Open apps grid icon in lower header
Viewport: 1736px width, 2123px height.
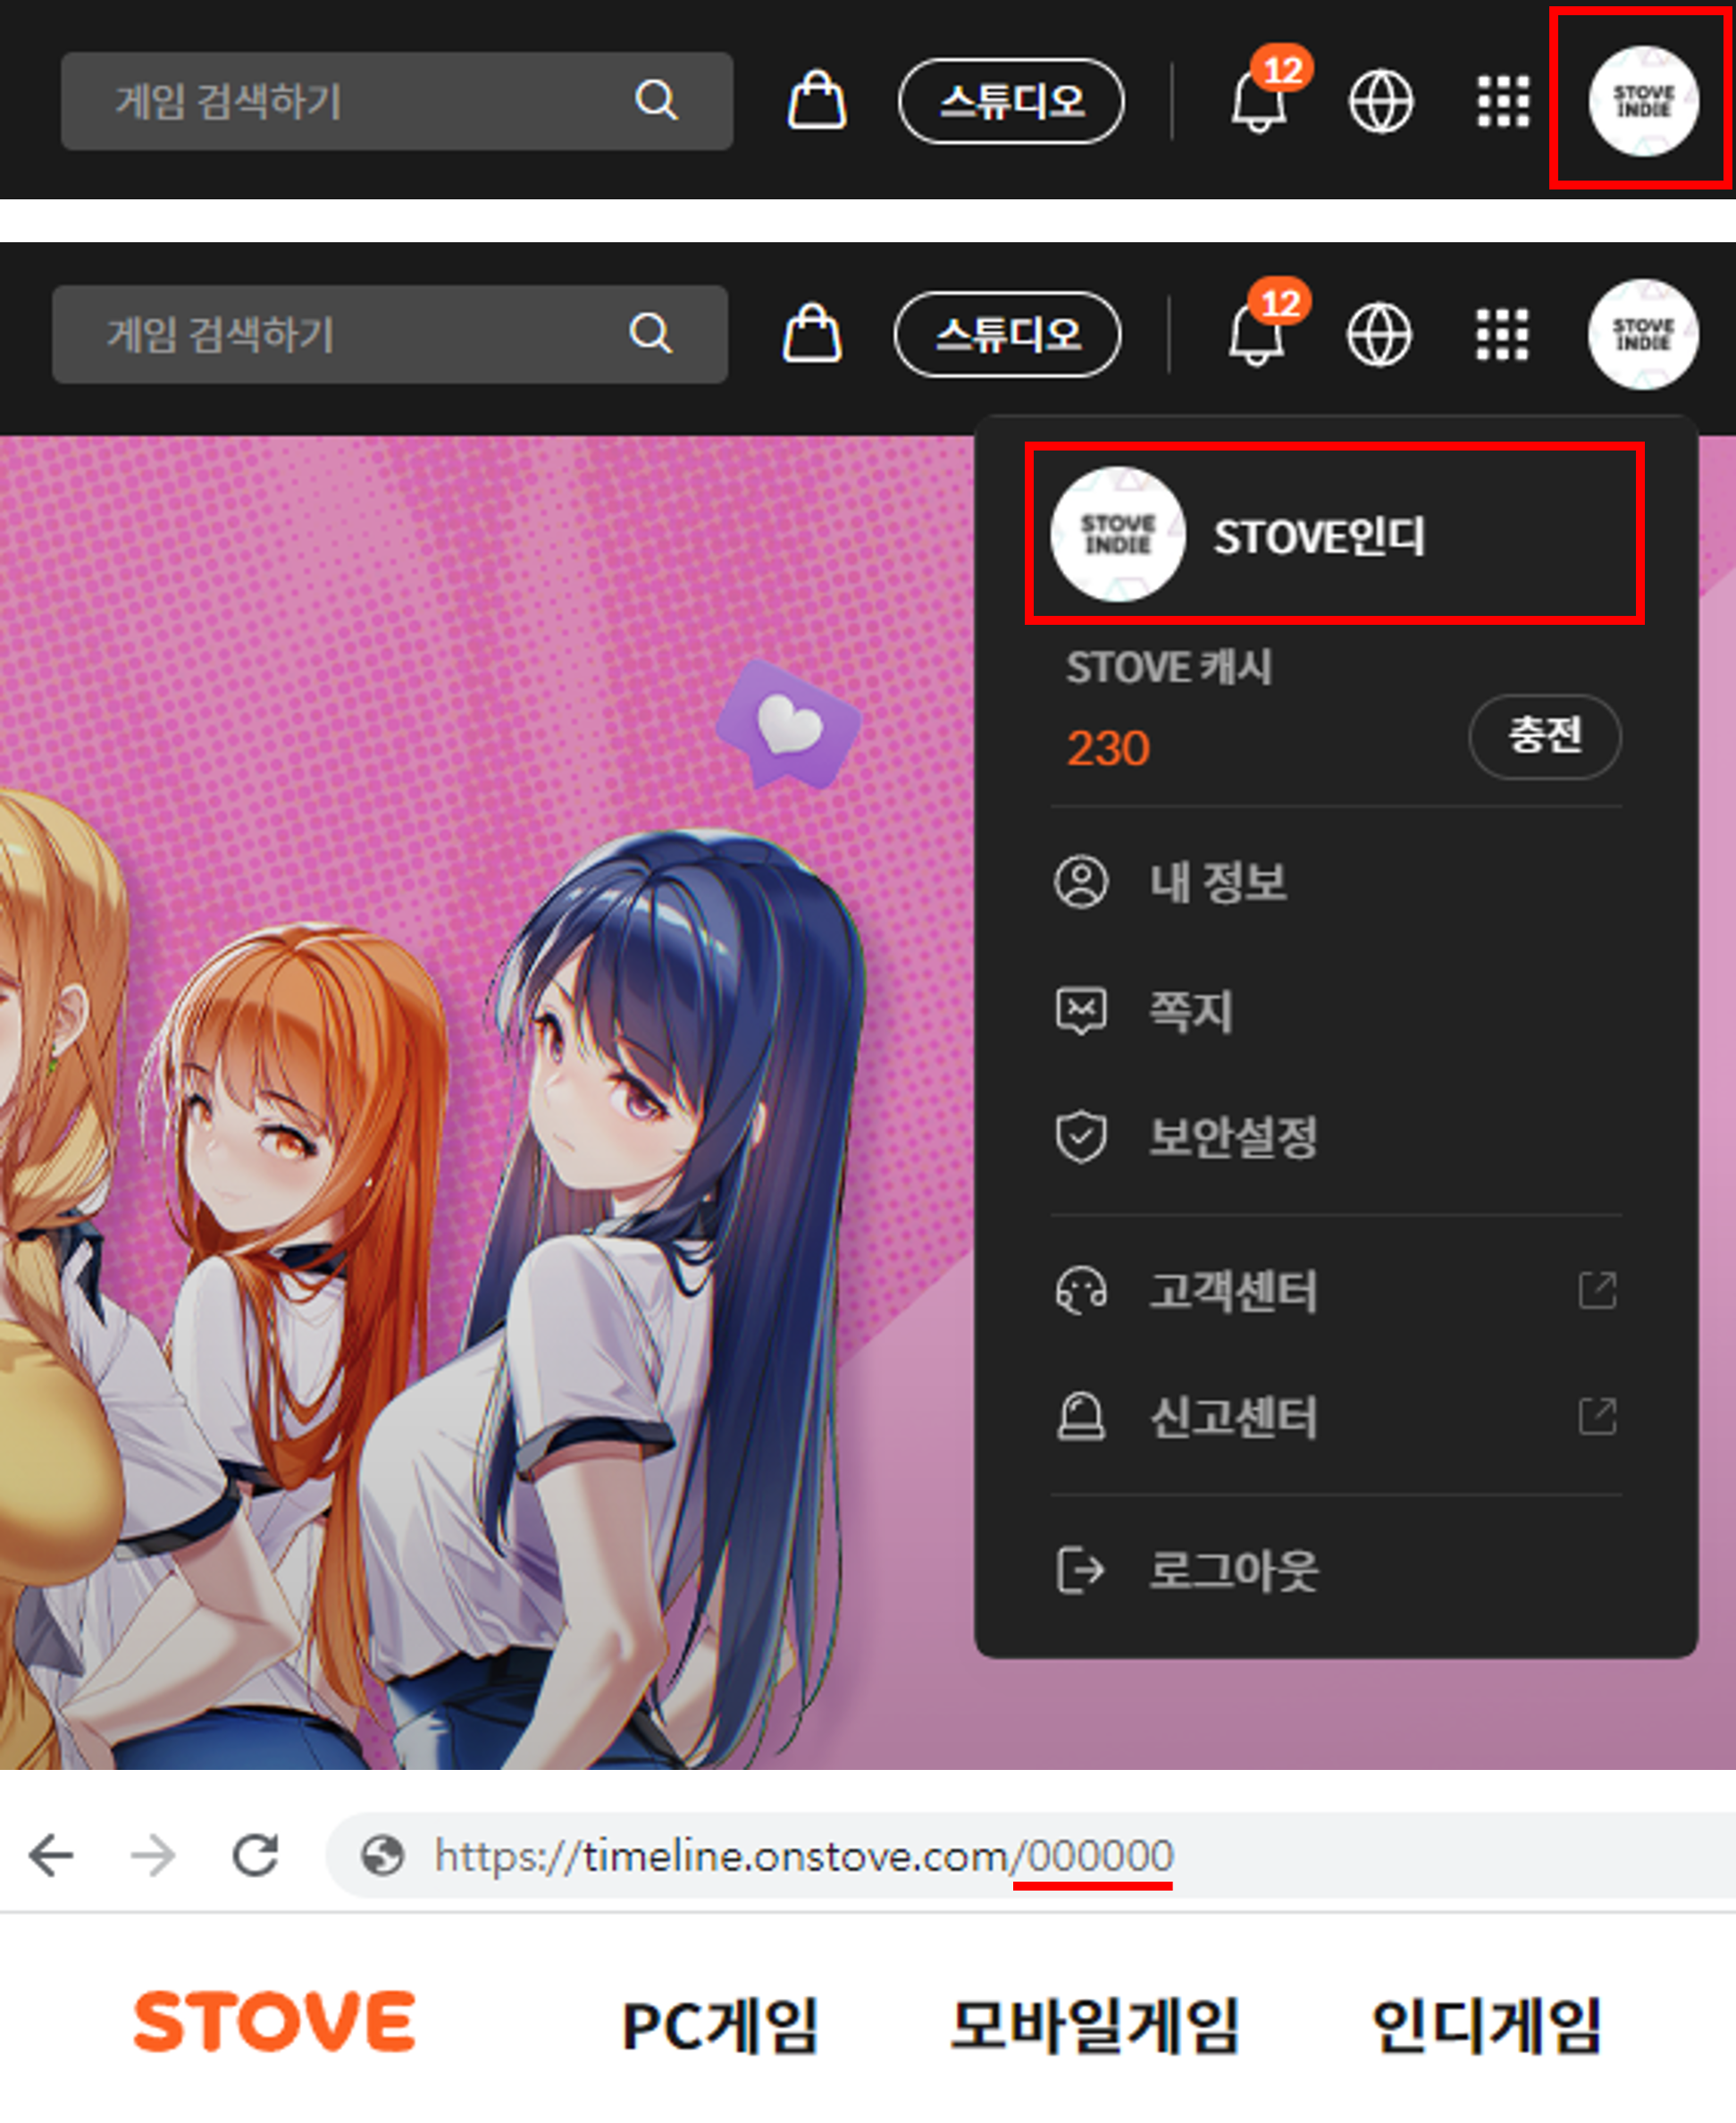[x=1502, y=334]
